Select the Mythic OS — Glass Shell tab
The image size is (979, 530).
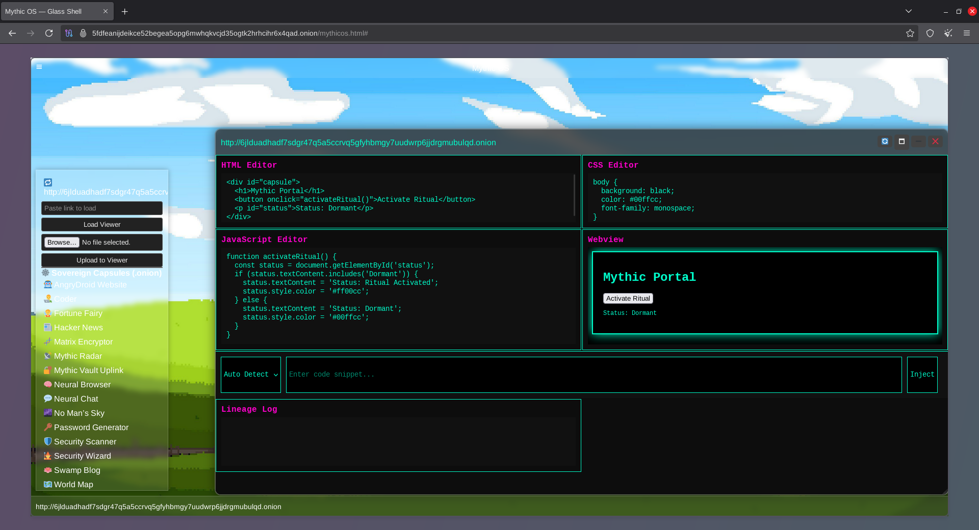click(51, 11)
